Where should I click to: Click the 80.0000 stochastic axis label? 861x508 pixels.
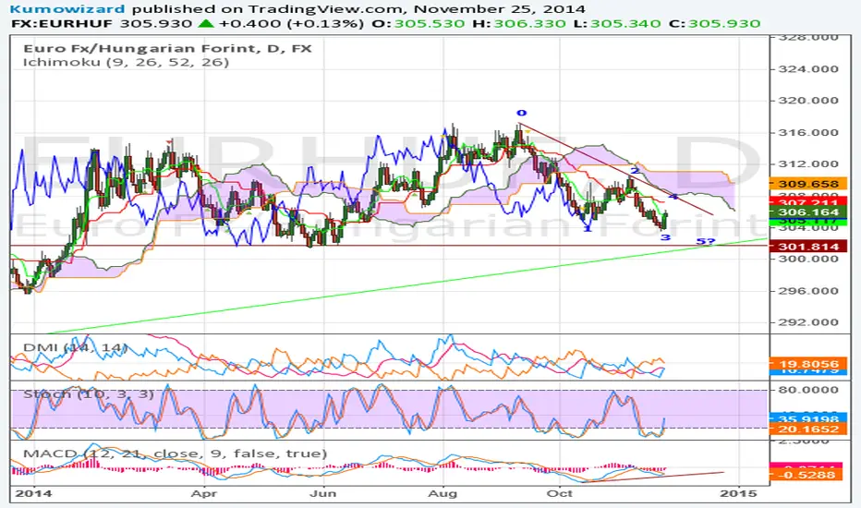808,390
